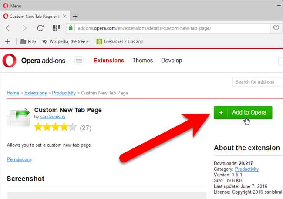Click the Search for add-ons field
Image resolution: width=283 pixels, height=199 pixels.
258,82
